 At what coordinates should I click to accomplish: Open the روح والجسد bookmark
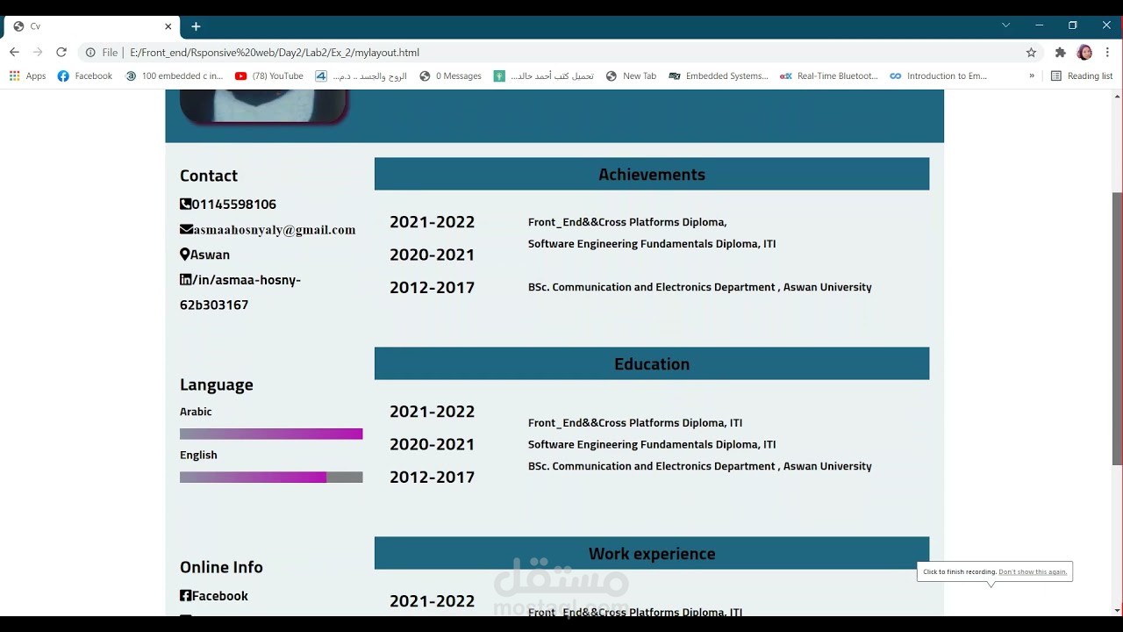click(x=361, y=76)
